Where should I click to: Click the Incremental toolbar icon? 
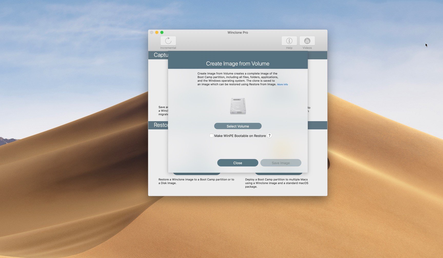click(x=168, y=41)
